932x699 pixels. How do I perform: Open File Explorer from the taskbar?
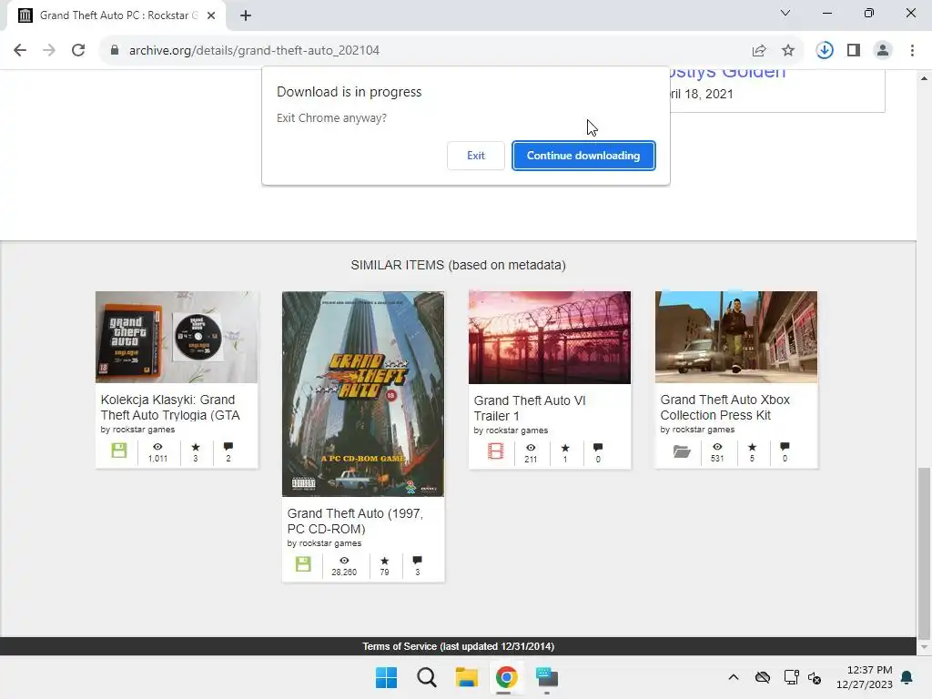coord(467,677)
